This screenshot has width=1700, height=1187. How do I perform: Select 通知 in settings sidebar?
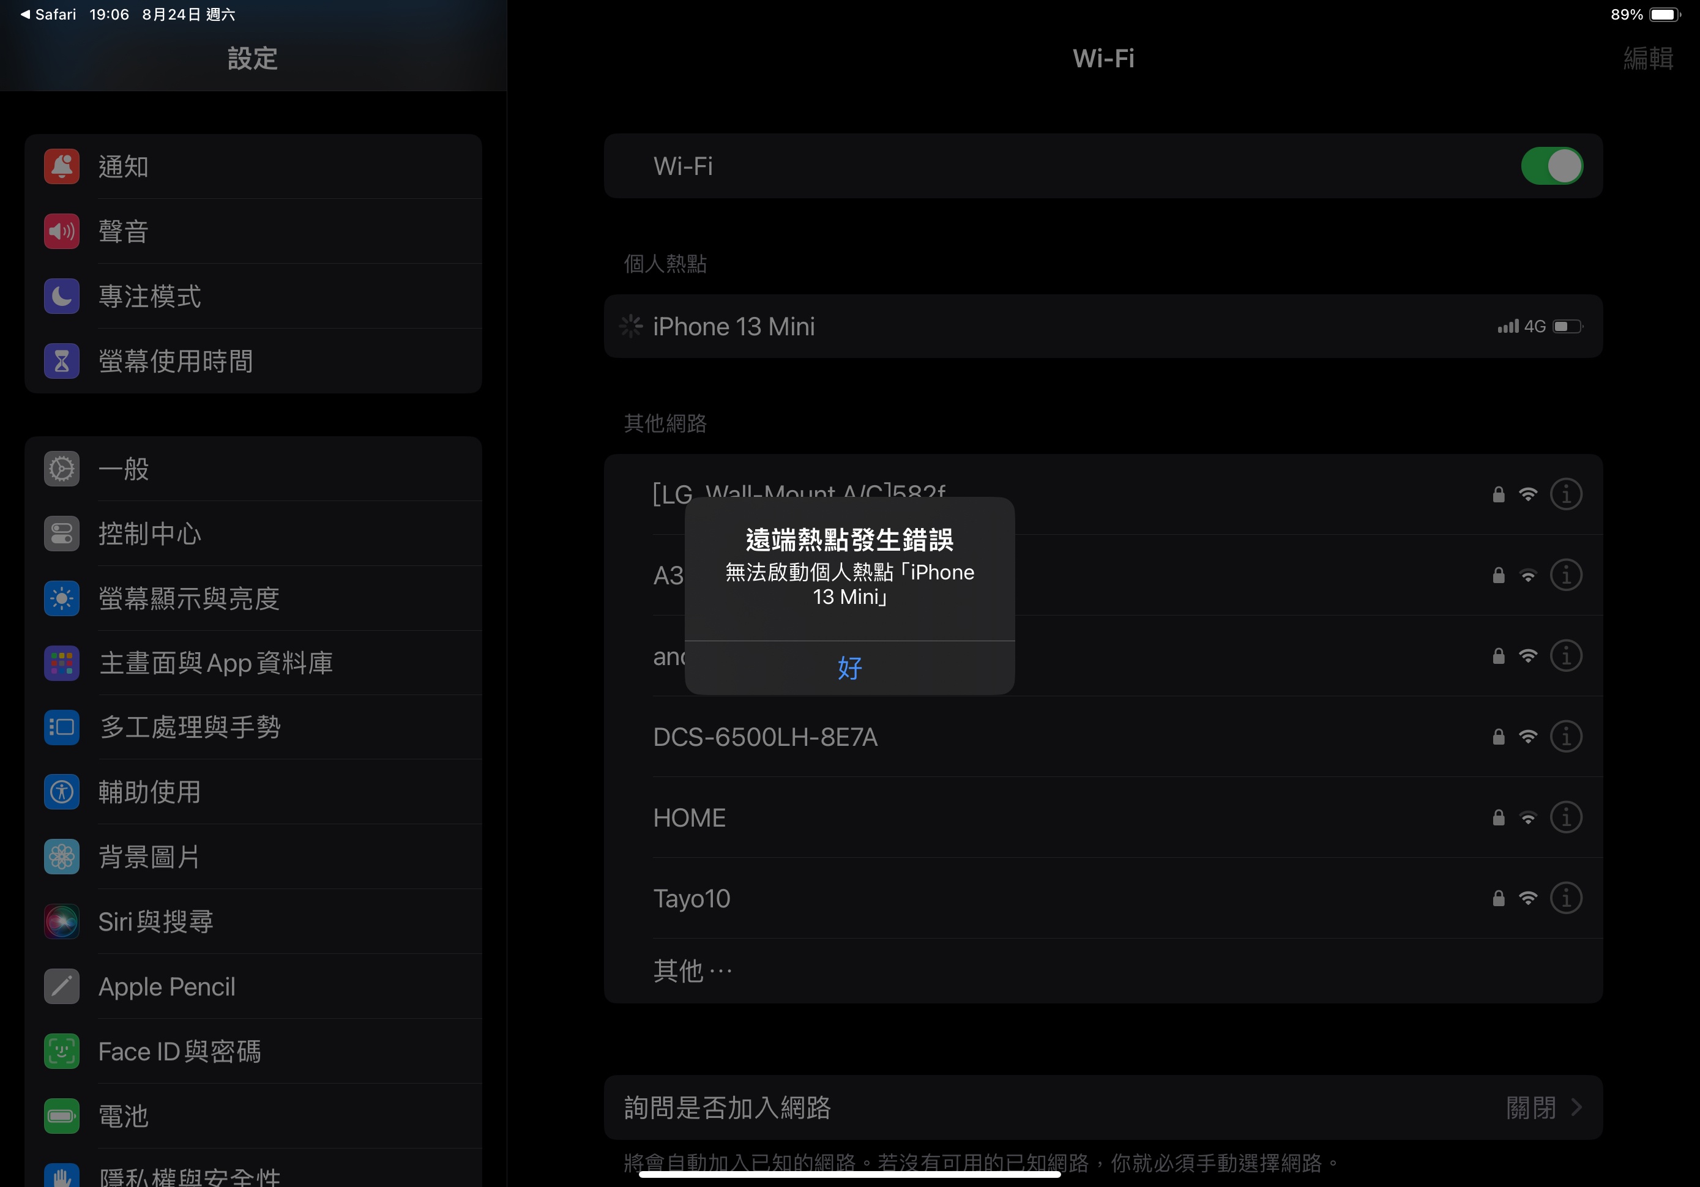pos(253,166)
